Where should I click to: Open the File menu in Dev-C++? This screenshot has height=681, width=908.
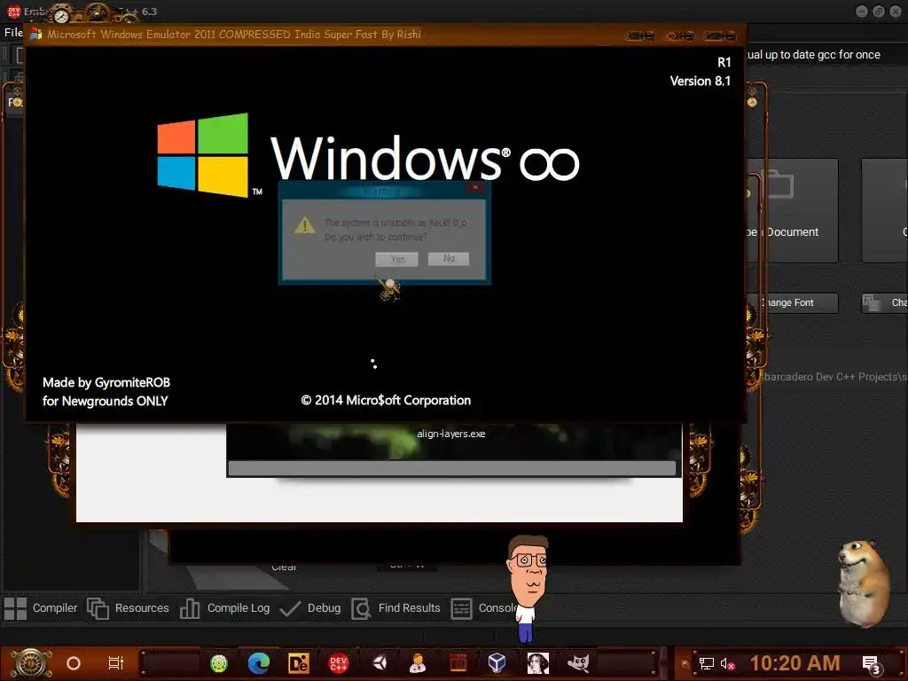coord(13,33)
